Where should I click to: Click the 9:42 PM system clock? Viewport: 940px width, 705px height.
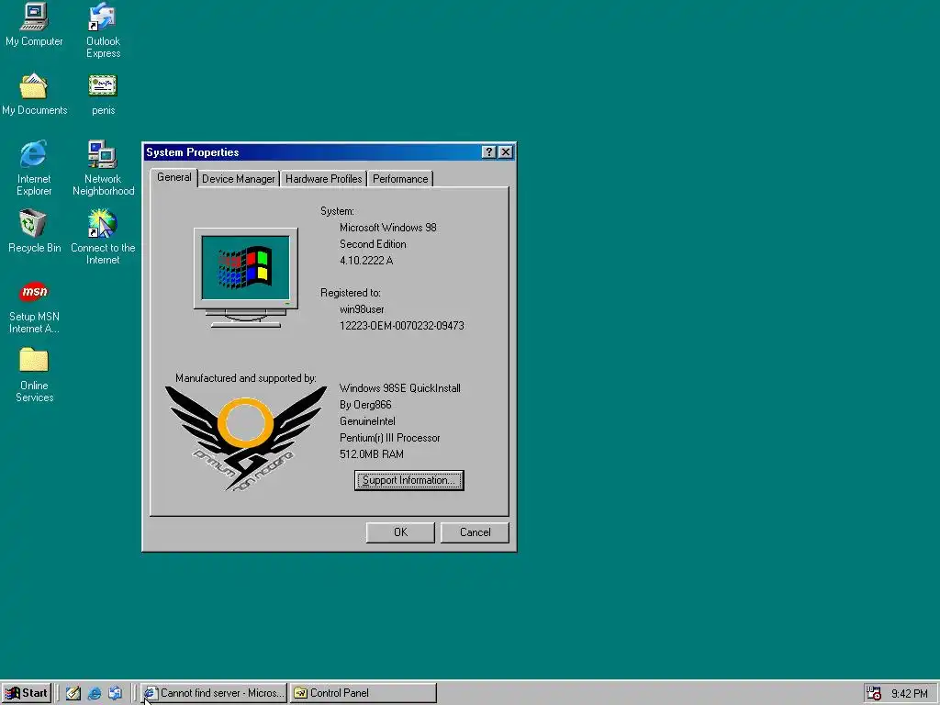click(910, 694)
